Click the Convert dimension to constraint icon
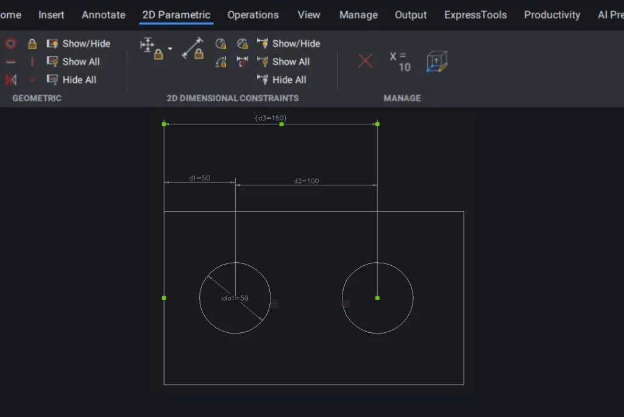The height and width of the screenshot is (417, 624). pos(242,62)
